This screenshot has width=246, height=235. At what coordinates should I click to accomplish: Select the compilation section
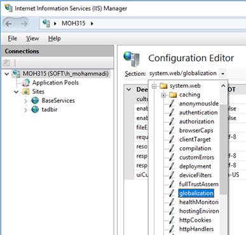coord(195,149)
